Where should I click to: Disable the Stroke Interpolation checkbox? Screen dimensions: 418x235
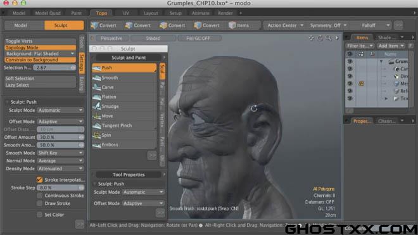39,179
